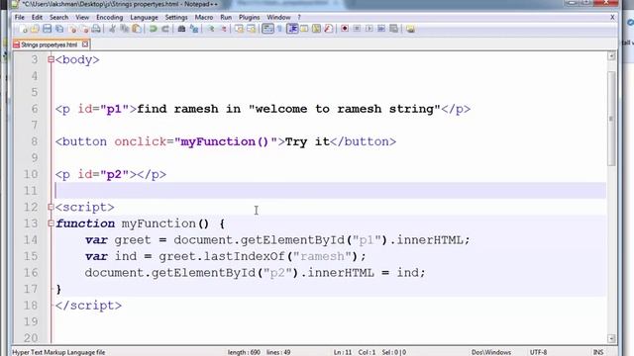Open the Edit menu
The image size is (634, 356).
click(x=37, y=18)
